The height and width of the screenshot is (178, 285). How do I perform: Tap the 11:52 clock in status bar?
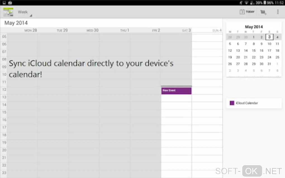coord(279,3)
